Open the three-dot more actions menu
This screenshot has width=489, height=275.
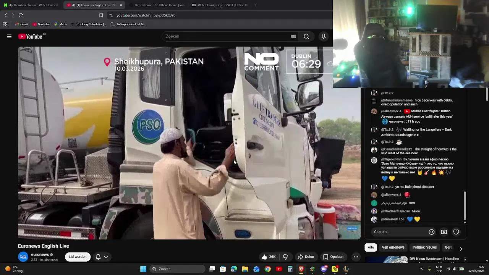[x=356, y=257]
